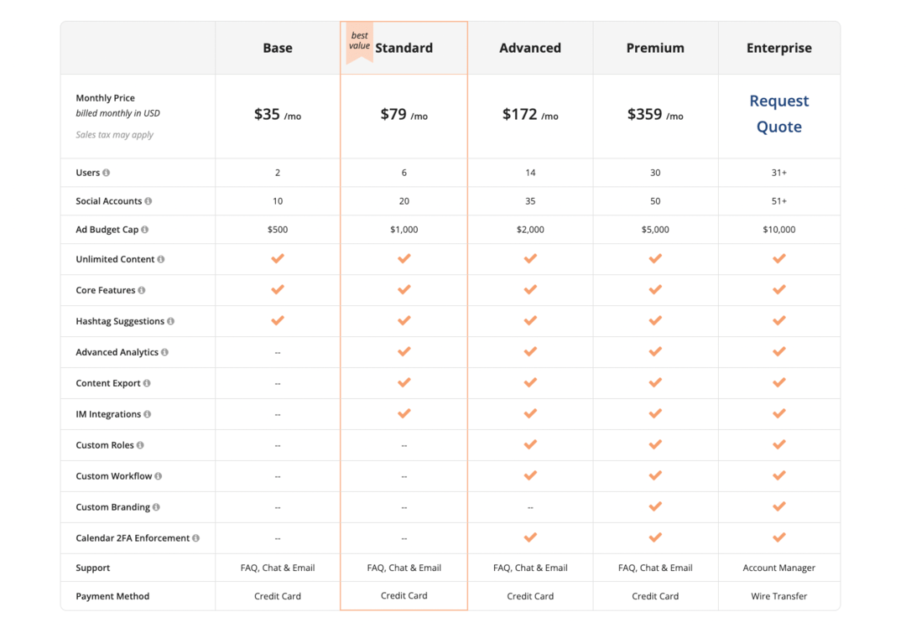This screenshot has height=638, width=906.
Task: Click the Custom Roles info icon
Action: click(x=140, y=446)
